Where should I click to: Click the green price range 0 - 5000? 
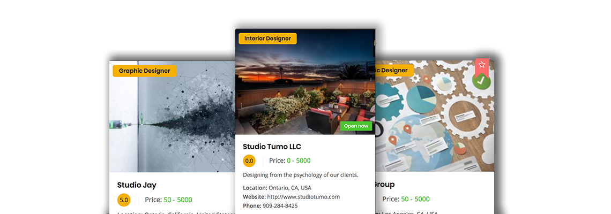pyautogui.click(x=299, y=160)
